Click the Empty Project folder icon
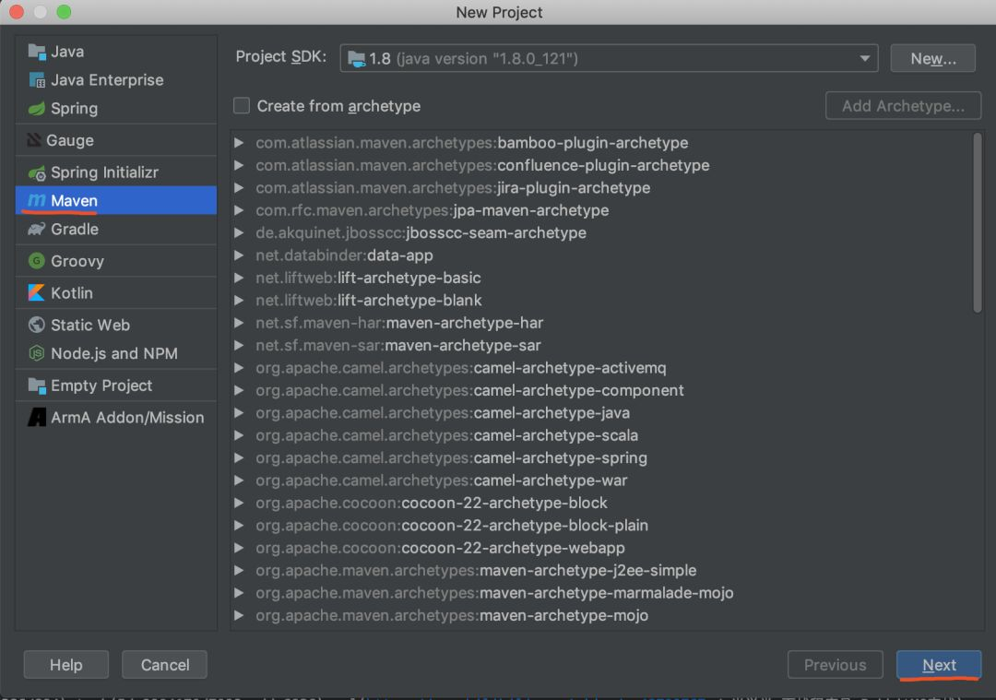The width and height of the screenshot is (996, 700). coord(37,386)
